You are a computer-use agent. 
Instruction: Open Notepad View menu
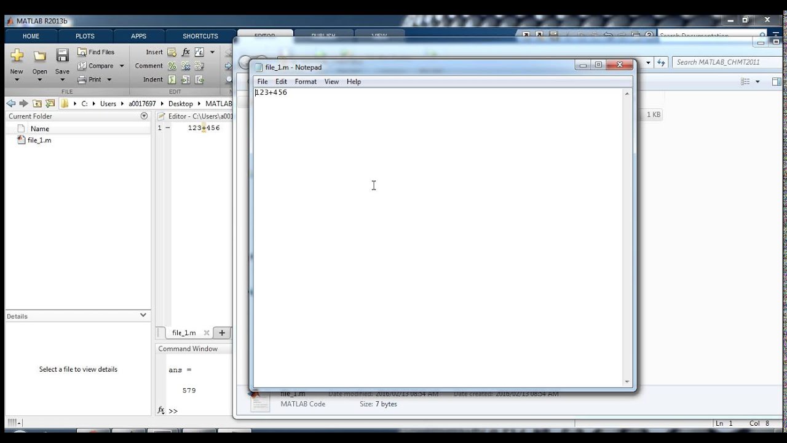coord(331,81)
